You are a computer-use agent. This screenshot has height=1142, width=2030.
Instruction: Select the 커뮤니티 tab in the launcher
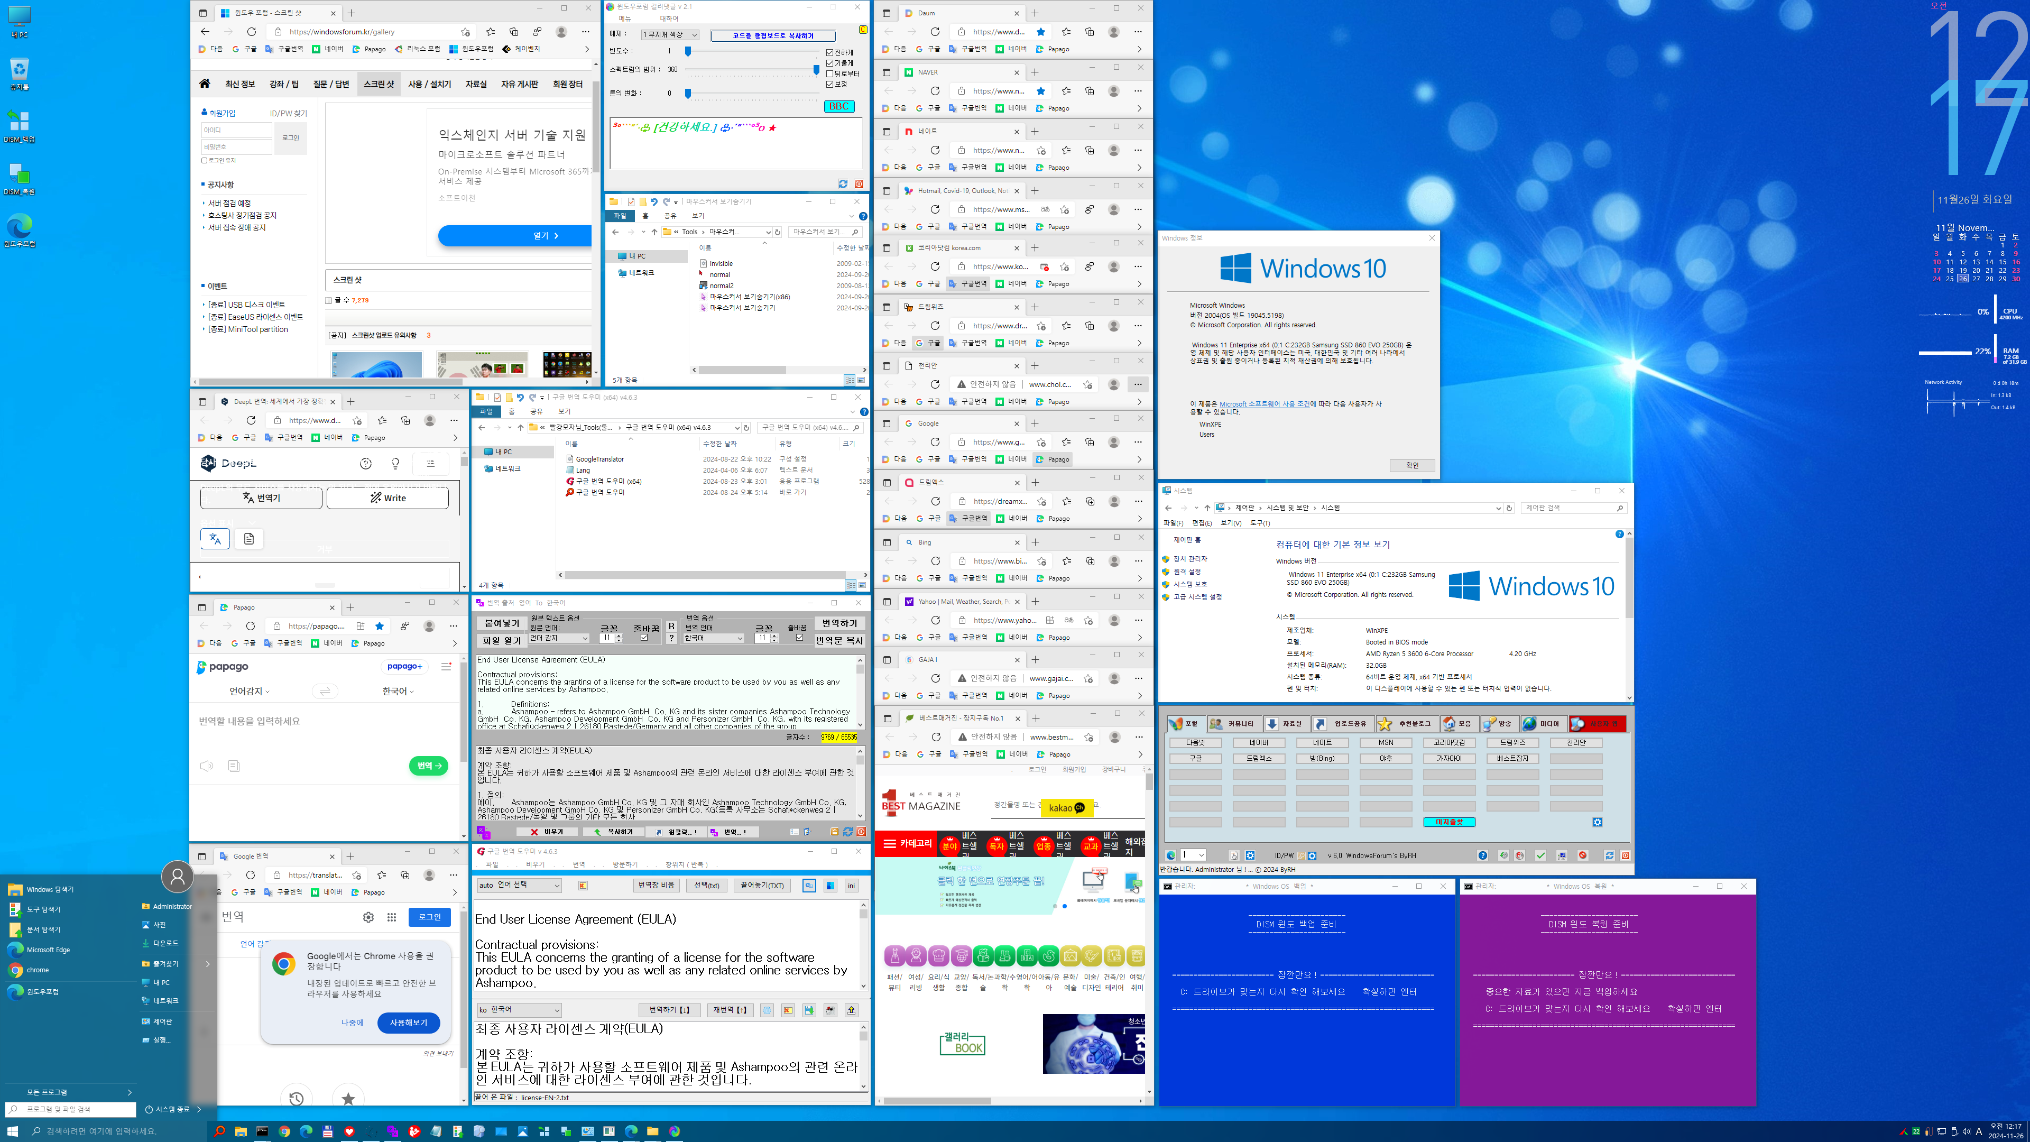pyautogui.click(x=1234, y=723)
